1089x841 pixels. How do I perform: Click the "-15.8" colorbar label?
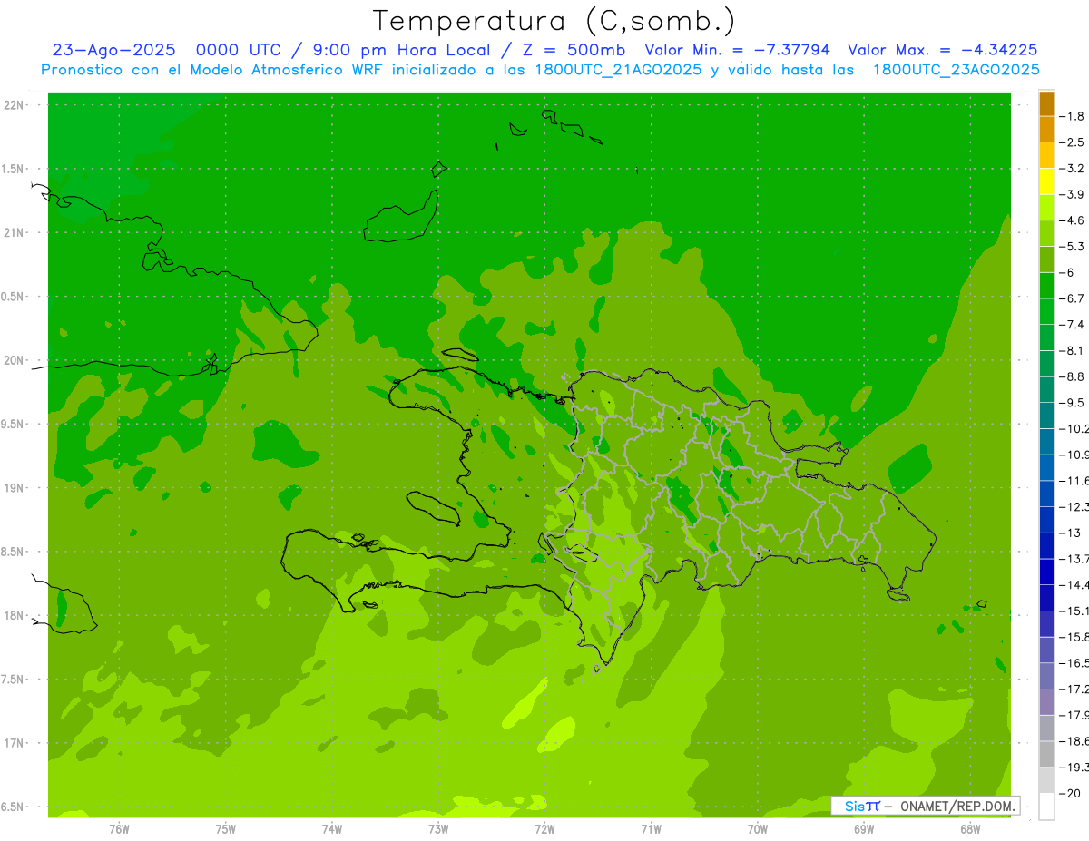(1074, 637)
